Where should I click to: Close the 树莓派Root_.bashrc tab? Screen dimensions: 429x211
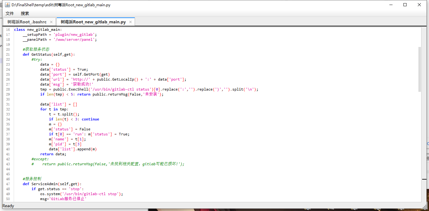[51, 22]
